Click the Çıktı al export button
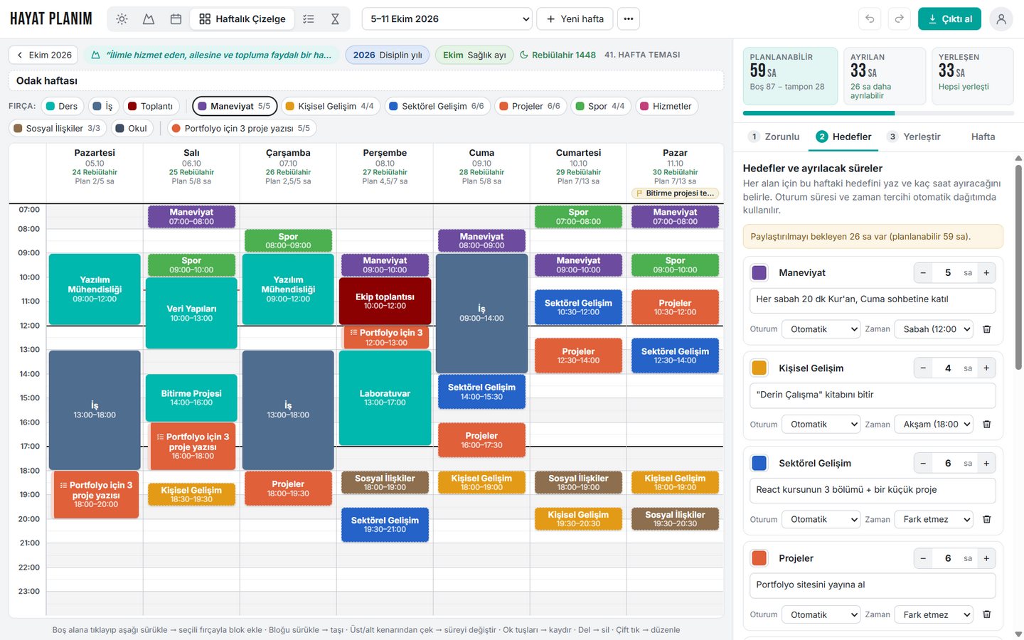Viewport: 1024px width, 640px height. click(x=949, y=19)
